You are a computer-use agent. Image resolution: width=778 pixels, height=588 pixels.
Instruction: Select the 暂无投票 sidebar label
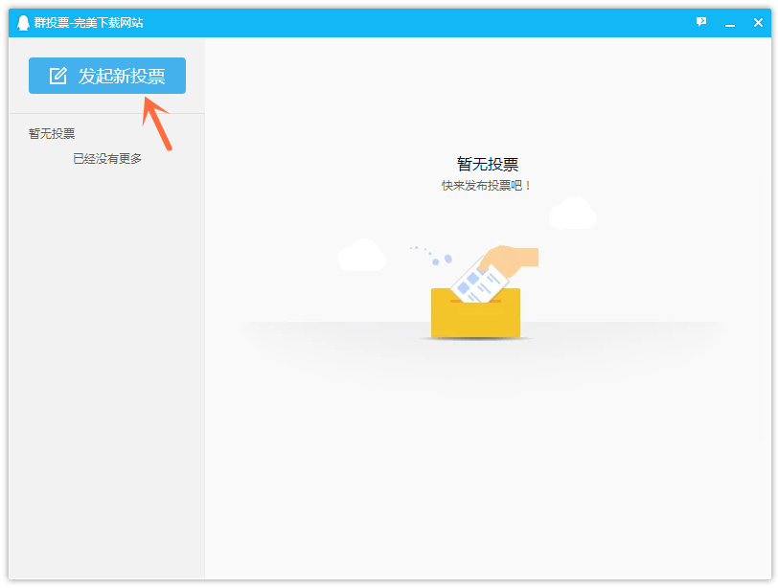pyautogui.click(x=52, y=133)
